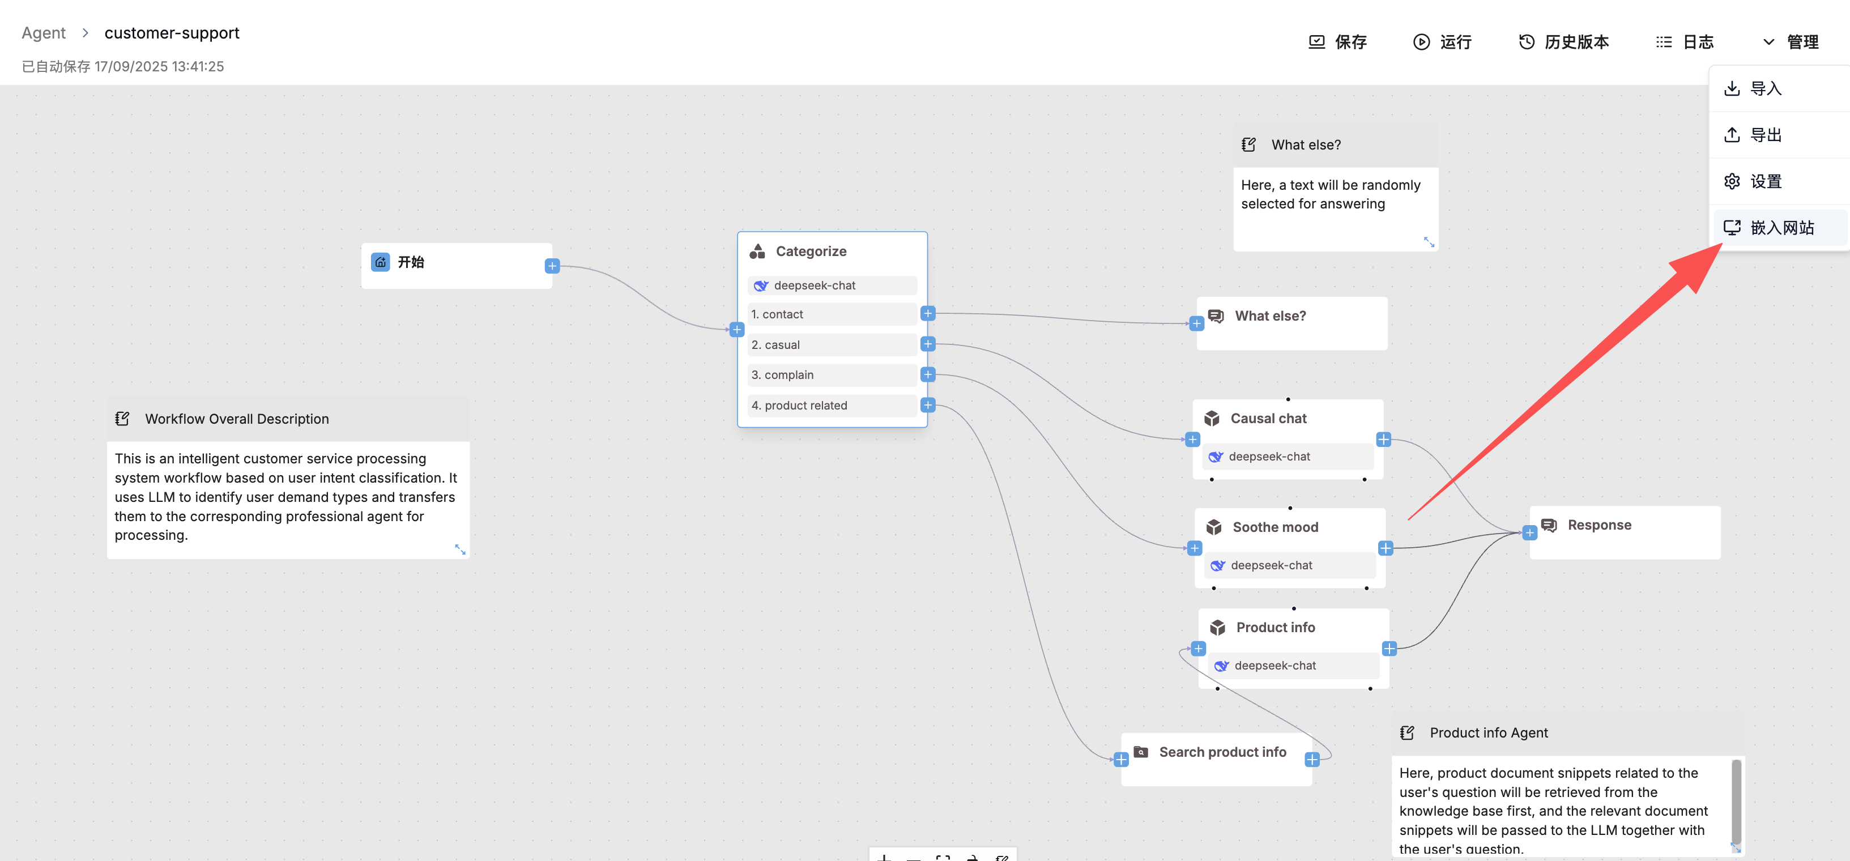Click the 开始 begin node home icon
Image resolution: width=1850 pixels, height=861 pixels.
click(x=381, y=262)
